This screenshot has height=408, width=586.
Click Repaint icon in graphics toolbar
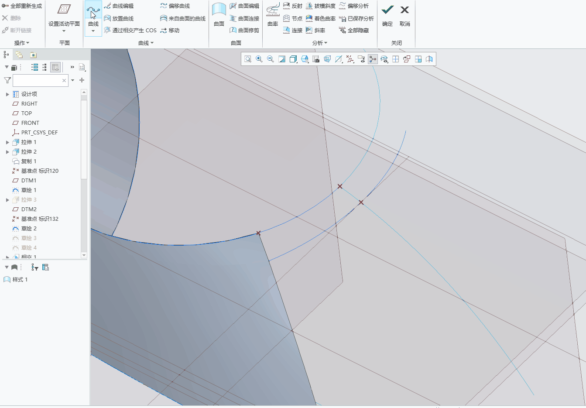282,59
